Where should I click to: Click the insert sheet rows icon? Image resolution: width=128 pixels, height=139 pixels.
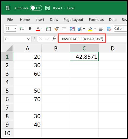click(x=48, y=29)
